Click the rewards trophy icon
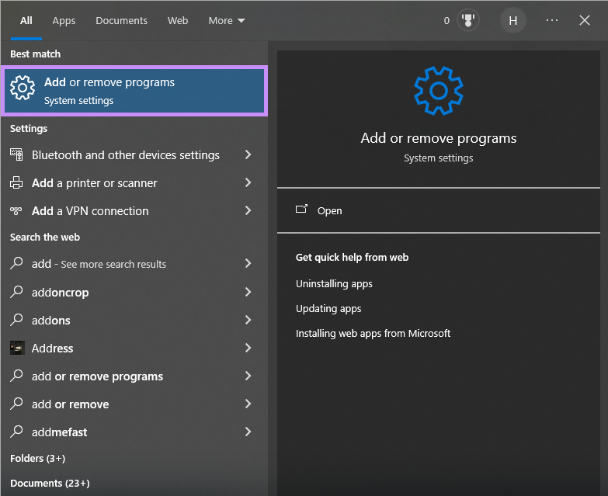This screenshot has width=608, height=496. tap(468, 20)
